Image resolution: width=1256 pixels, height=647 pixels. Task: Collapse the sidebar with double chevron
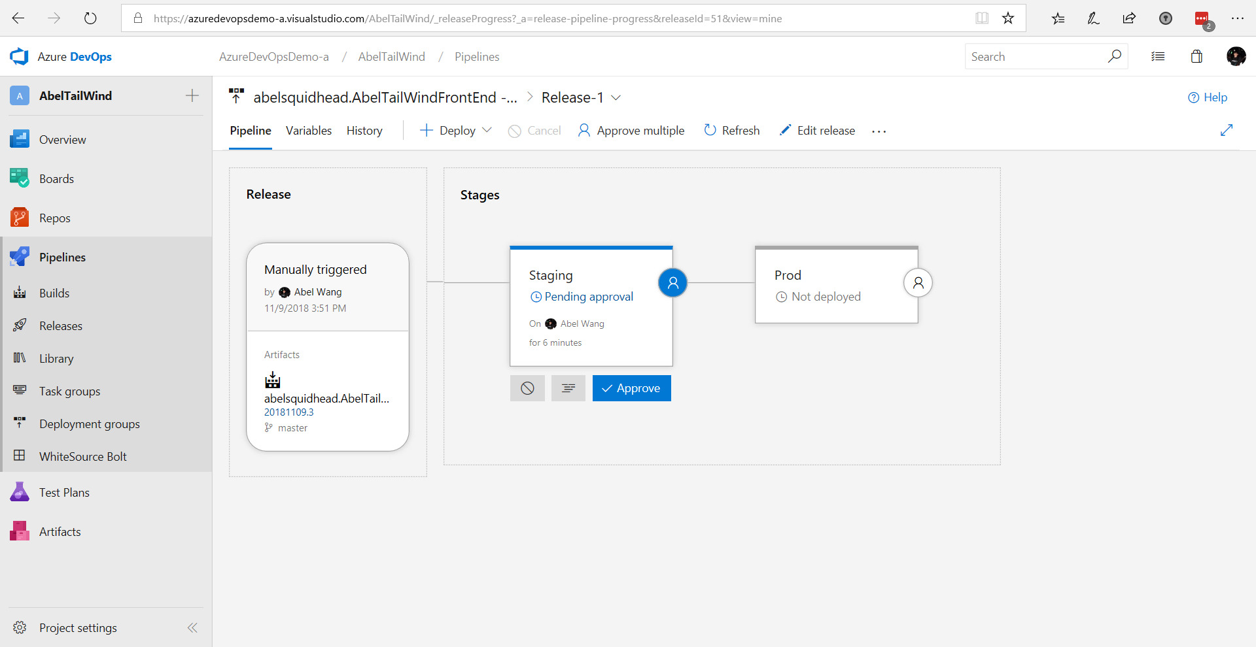tap(192, 627)
